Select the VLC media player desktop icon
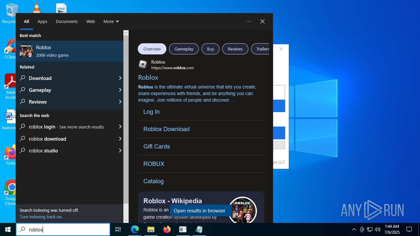This screenshot has height=236, width=420. [36, 8]
